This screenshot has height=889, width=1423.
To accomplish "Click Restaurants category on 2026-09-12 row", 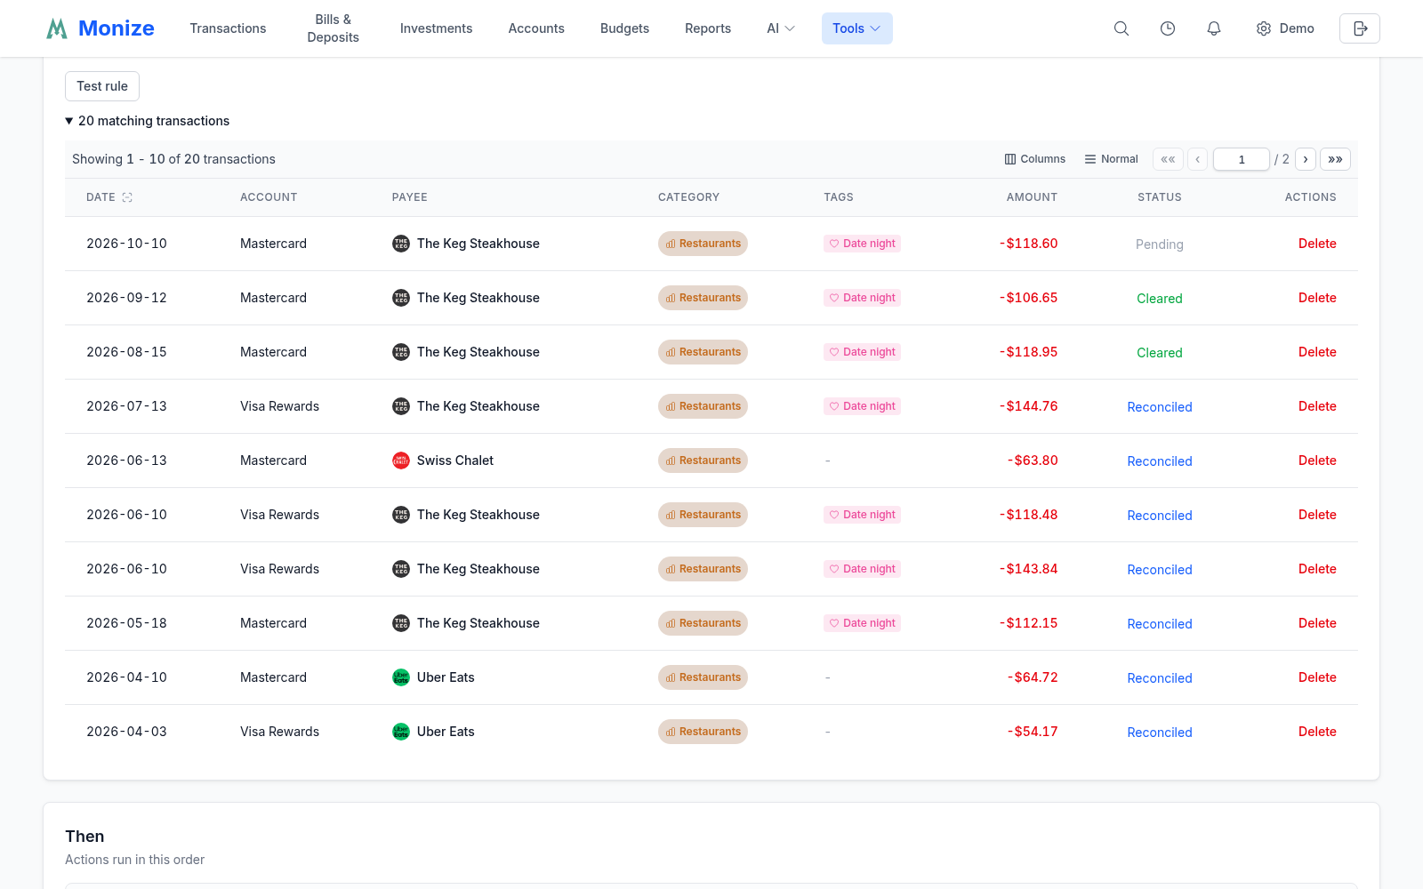I will pos(703,298).
